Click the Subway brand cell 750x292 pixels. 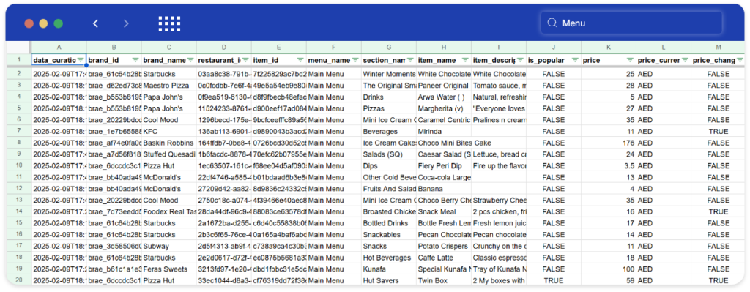coord(169,246)
